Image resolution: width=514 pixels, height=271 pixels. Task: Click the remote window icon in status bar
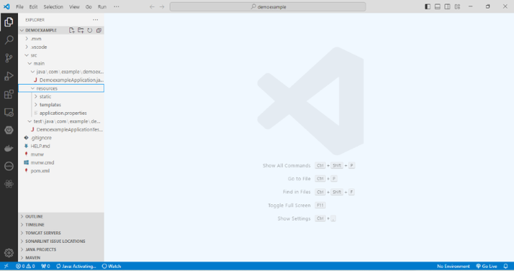(x=6, y=266)
